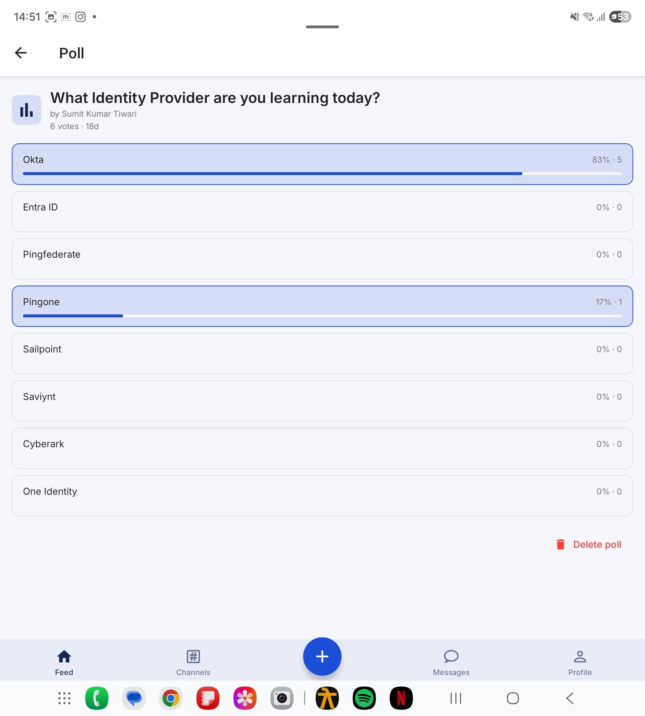Open the Netflix app icon
Viewport: 645px width, 716px height.
pyautogui.click(x=401, y=698)
